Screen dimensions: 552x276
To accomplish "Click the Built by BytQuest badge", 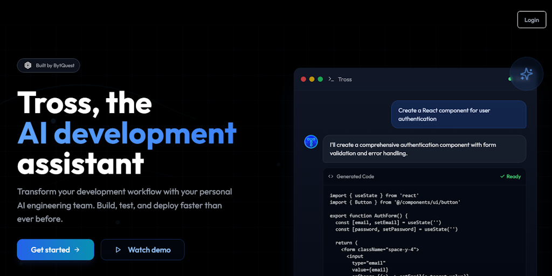I will (49, 65).
